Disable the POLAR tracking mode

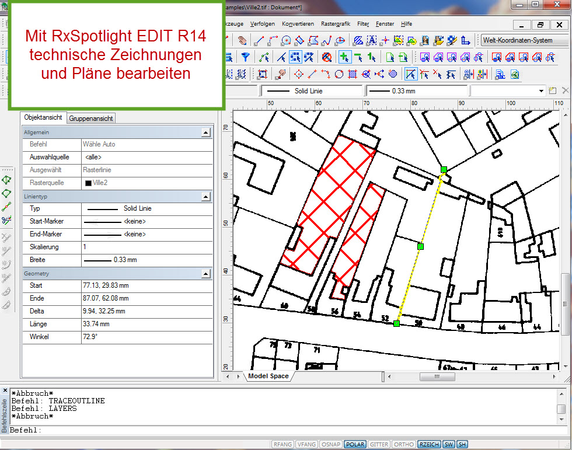pyautogui.click(x=355, y=444)
